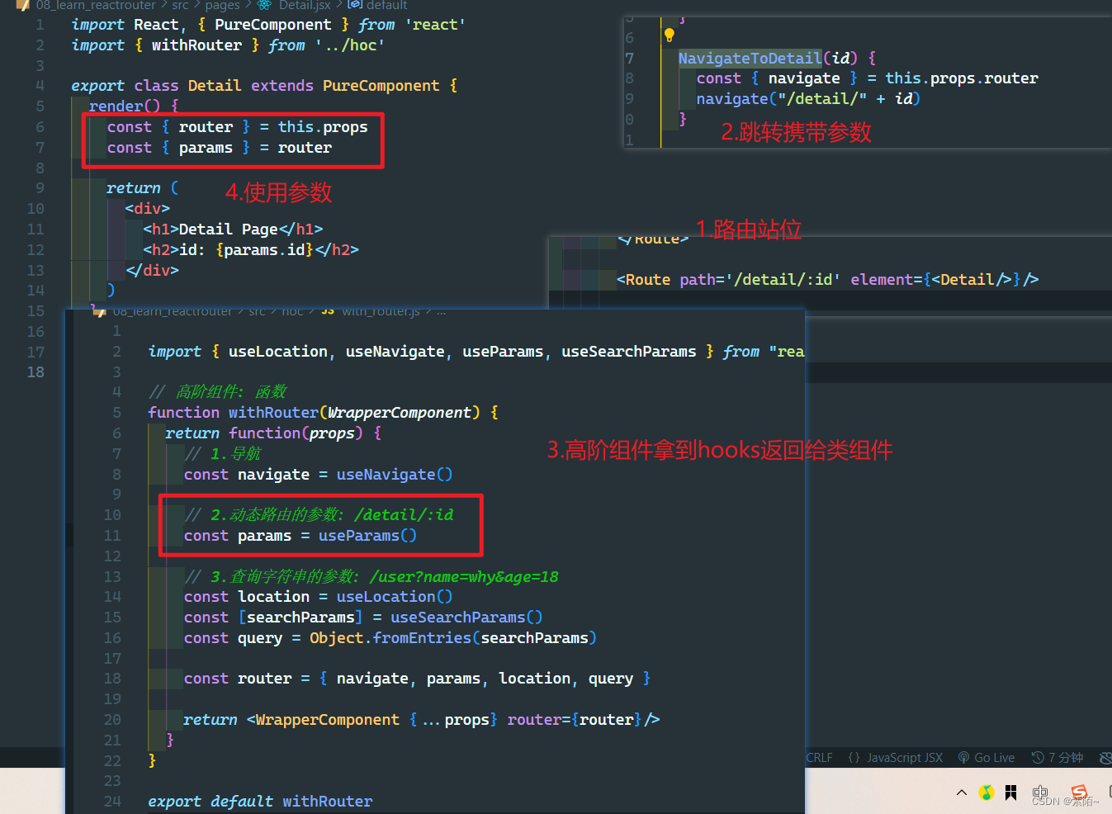Open the Sogou S input method icon

pos(1079,792)
